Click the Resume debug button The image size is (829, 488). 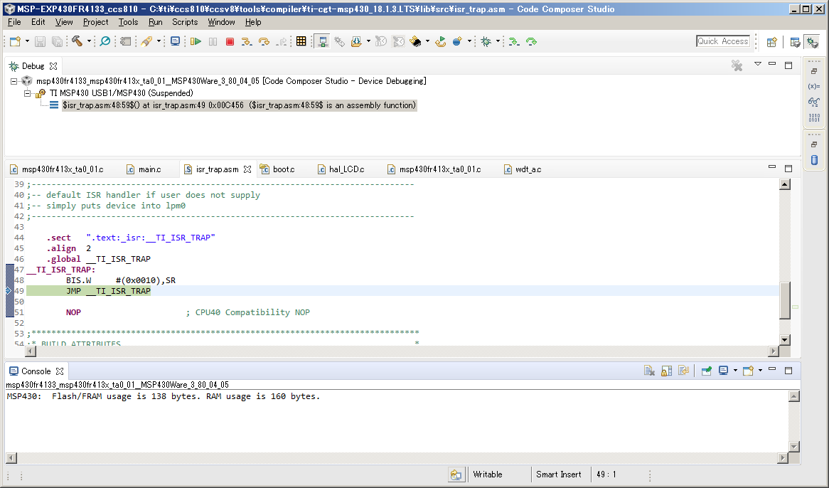tap(196, 42)
